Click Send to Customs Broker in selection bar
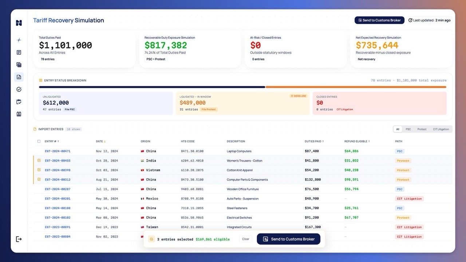The height and width of the screenshot is (262, 466). click(289, 239)
